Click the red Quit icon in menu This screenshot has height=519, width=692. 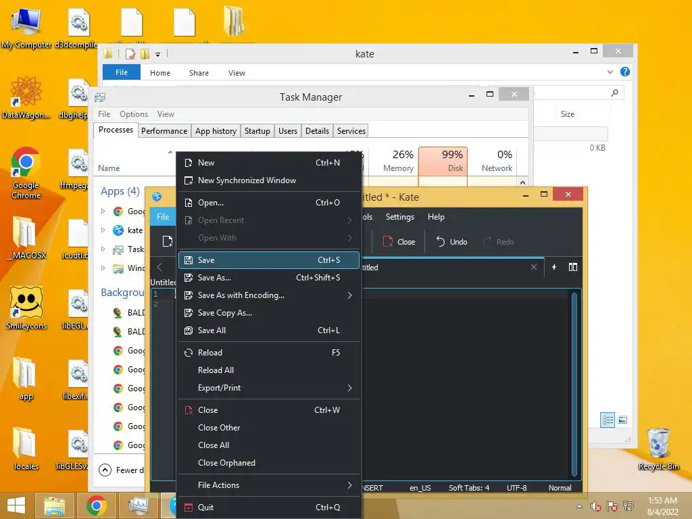189,508
